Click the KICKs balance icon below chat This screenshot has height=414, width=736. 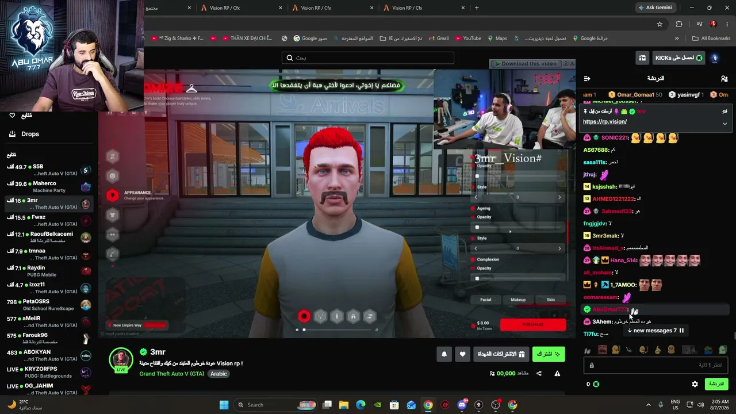point(596,384)
